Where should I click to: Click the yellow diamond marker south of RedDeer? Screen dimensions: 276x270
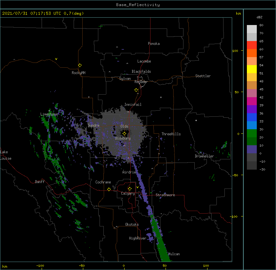pos(136,90)
